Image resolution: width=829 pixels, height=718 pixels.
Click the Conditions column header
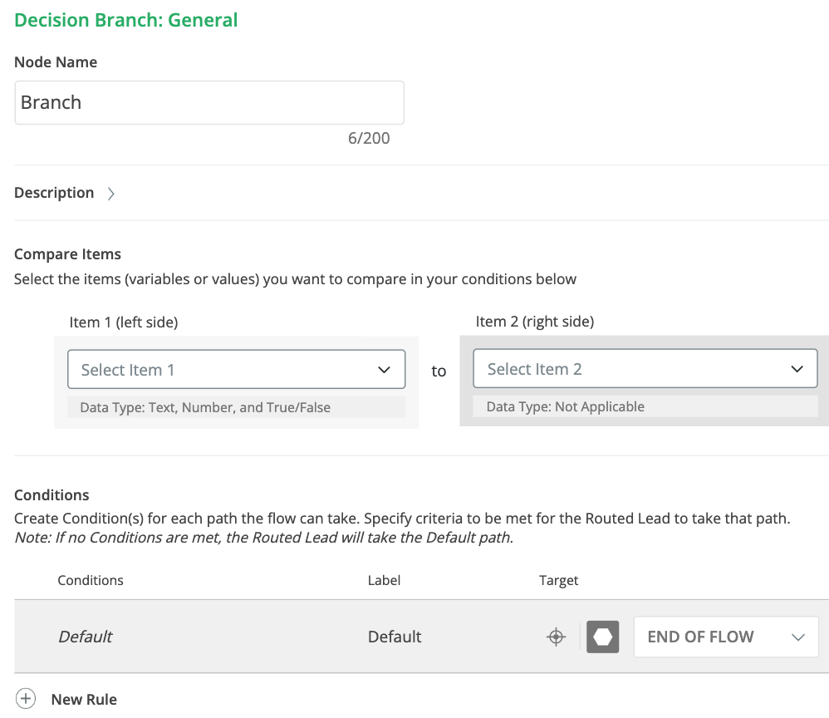(91, 580)
